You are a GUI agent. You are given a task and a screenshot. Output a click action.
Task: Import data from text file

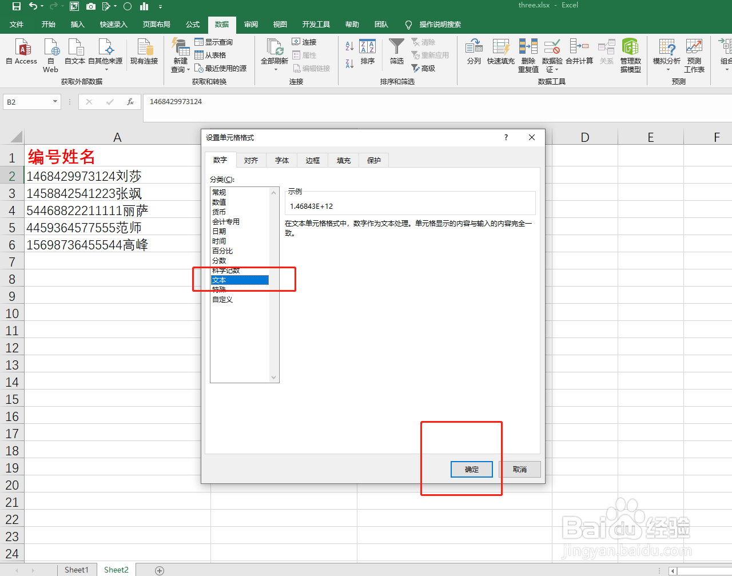(x=74, y=52)
